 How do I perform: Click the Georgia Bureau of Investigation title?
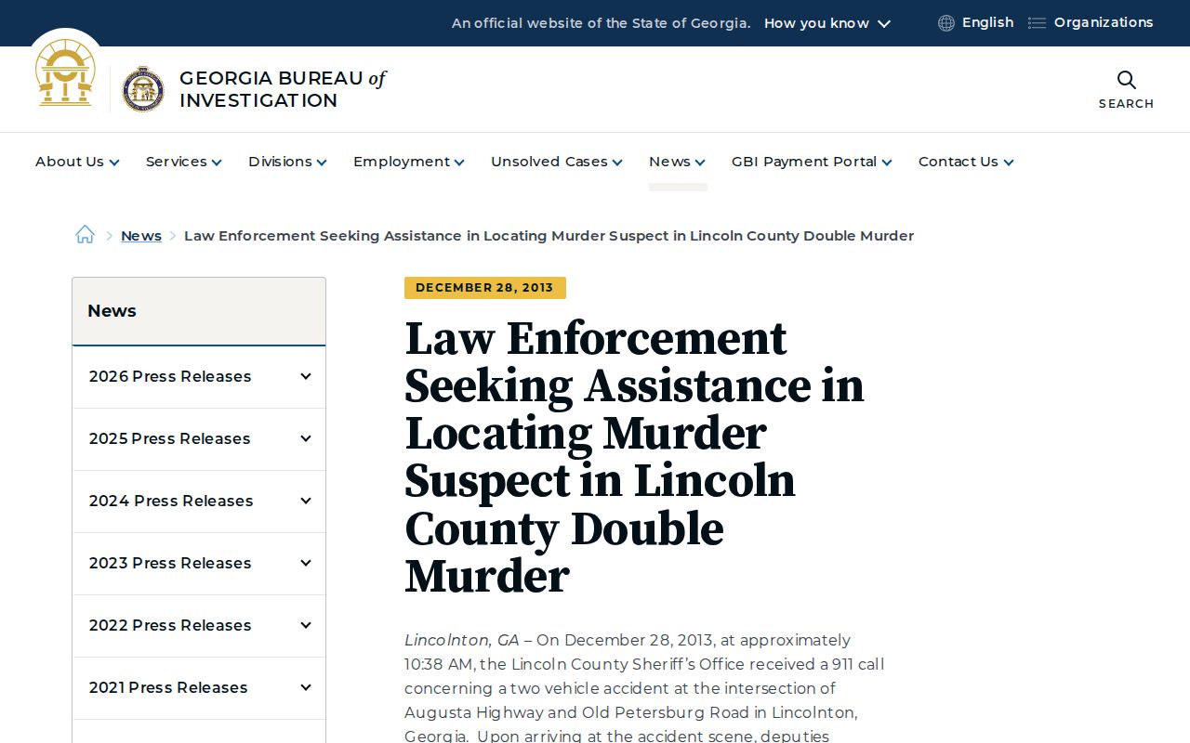(283, 89)
